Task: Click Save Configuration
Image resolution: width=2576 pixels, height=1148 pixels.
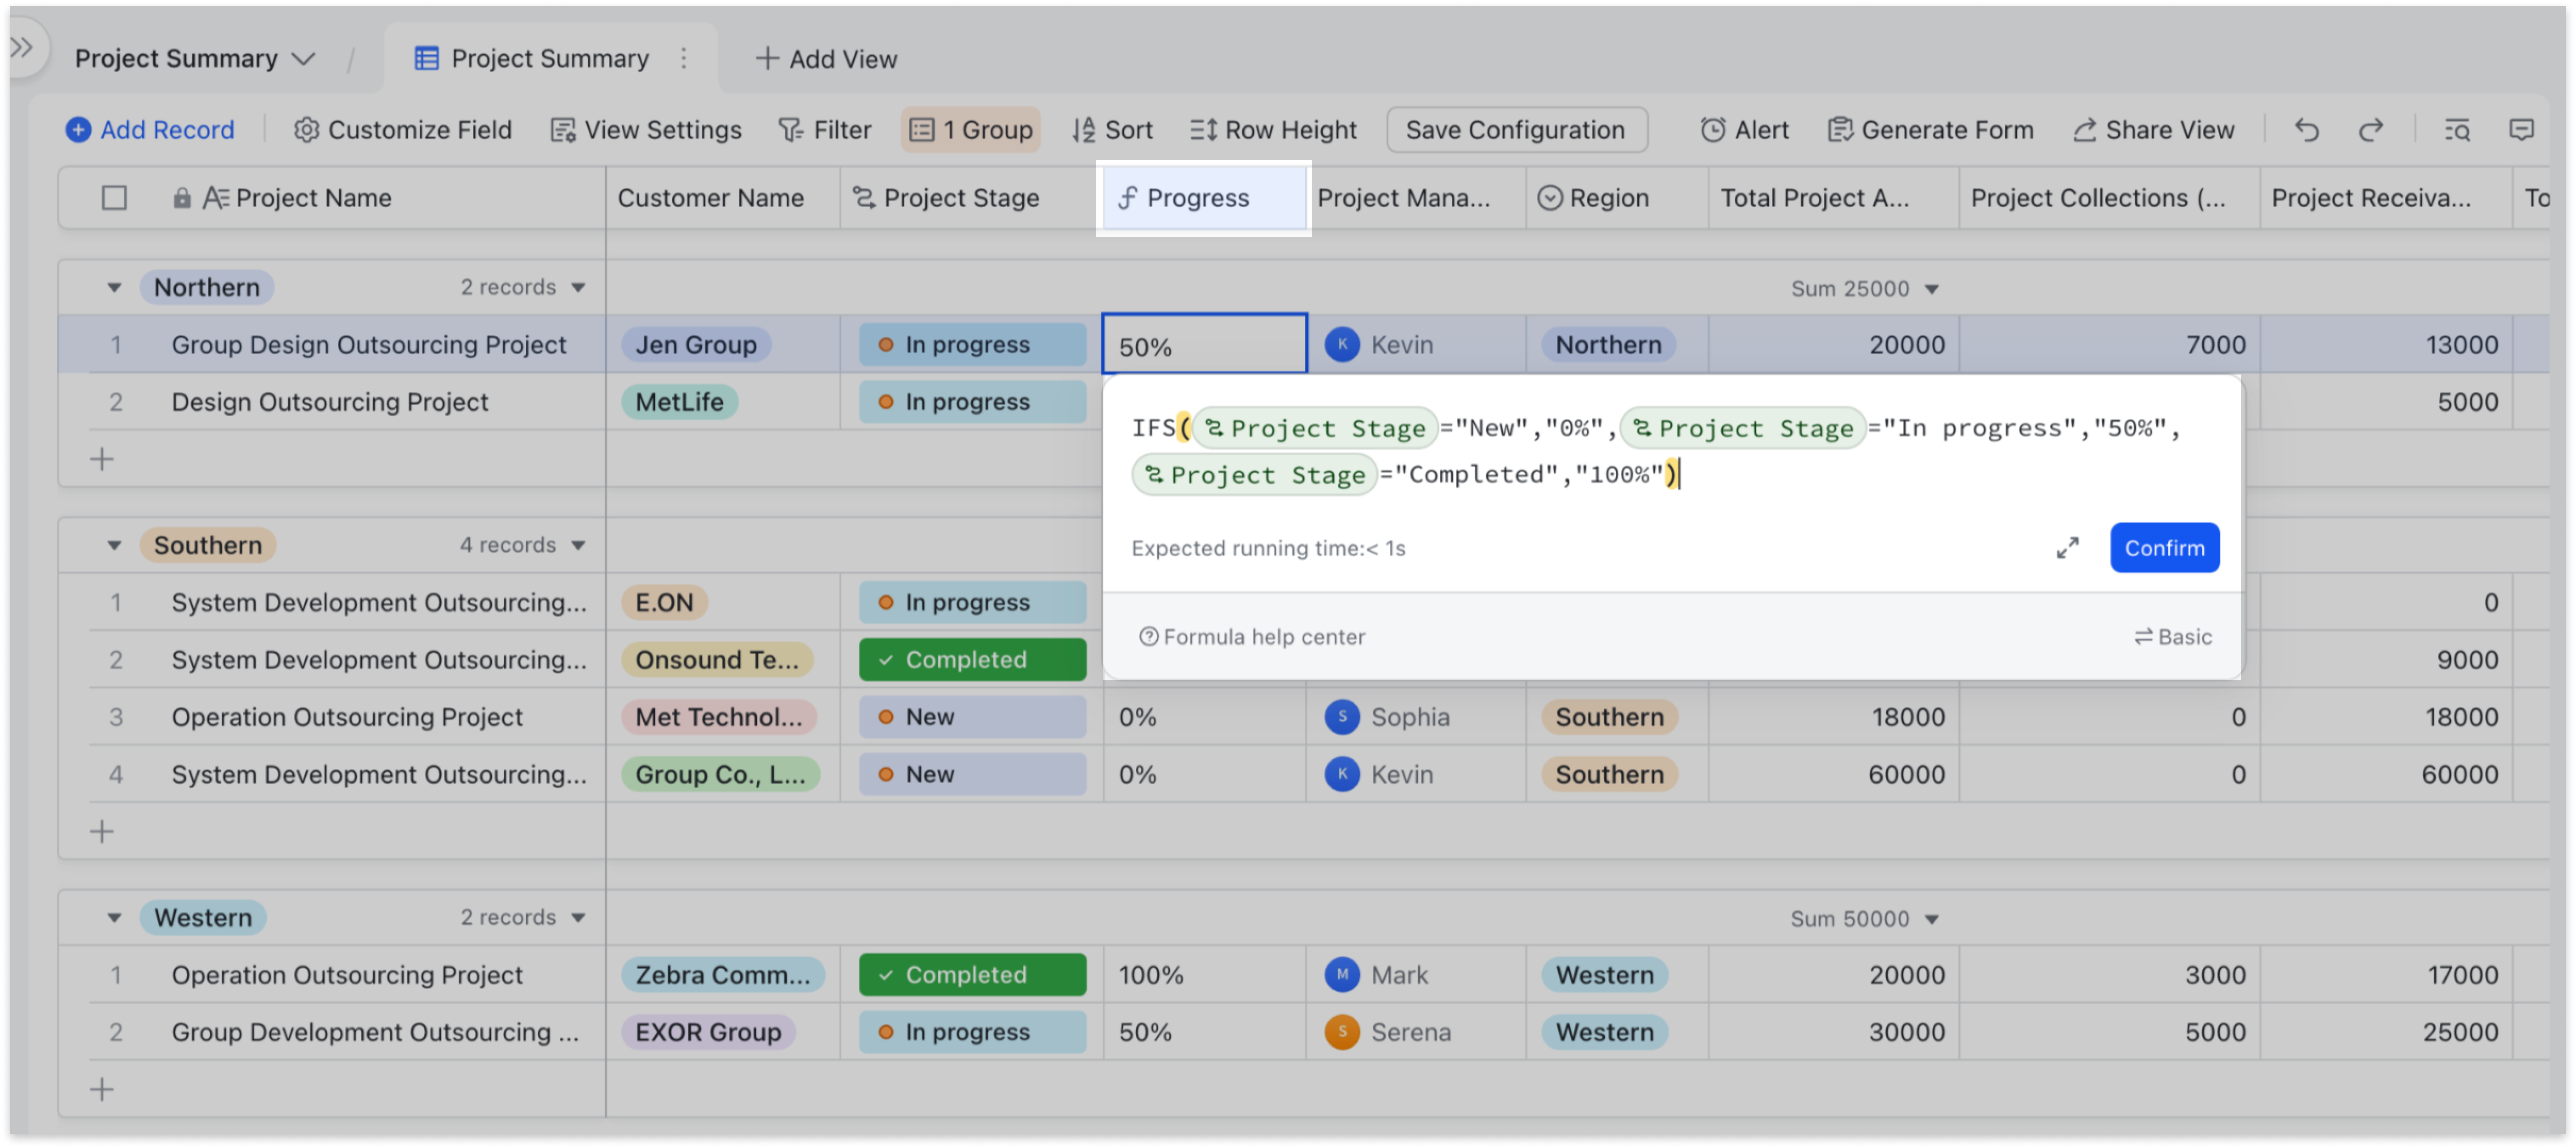Action: 1515,129
